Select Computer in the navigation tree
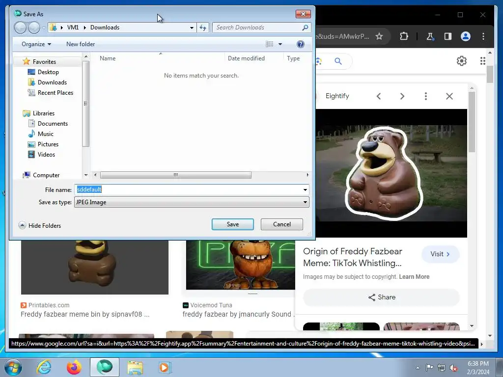503x377 pixels. tap(46, 175)
